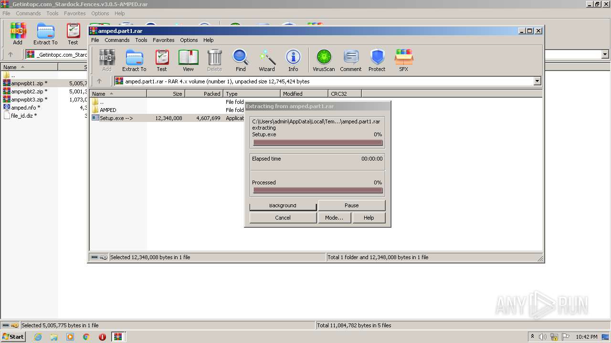This screenshot has width=611, height=343.
Task: Click Action Center flag in tray
Action: [x=566, y=337]
